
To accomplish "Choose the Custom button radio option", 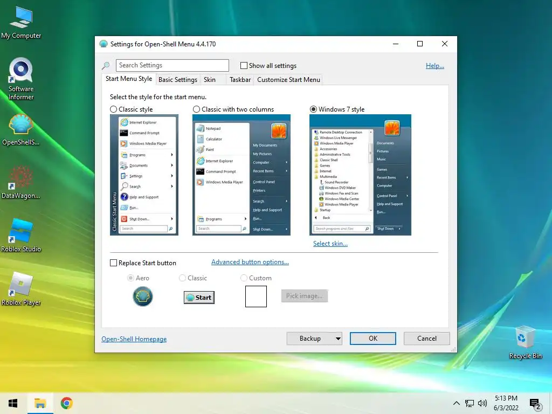I will click(244, 278).
